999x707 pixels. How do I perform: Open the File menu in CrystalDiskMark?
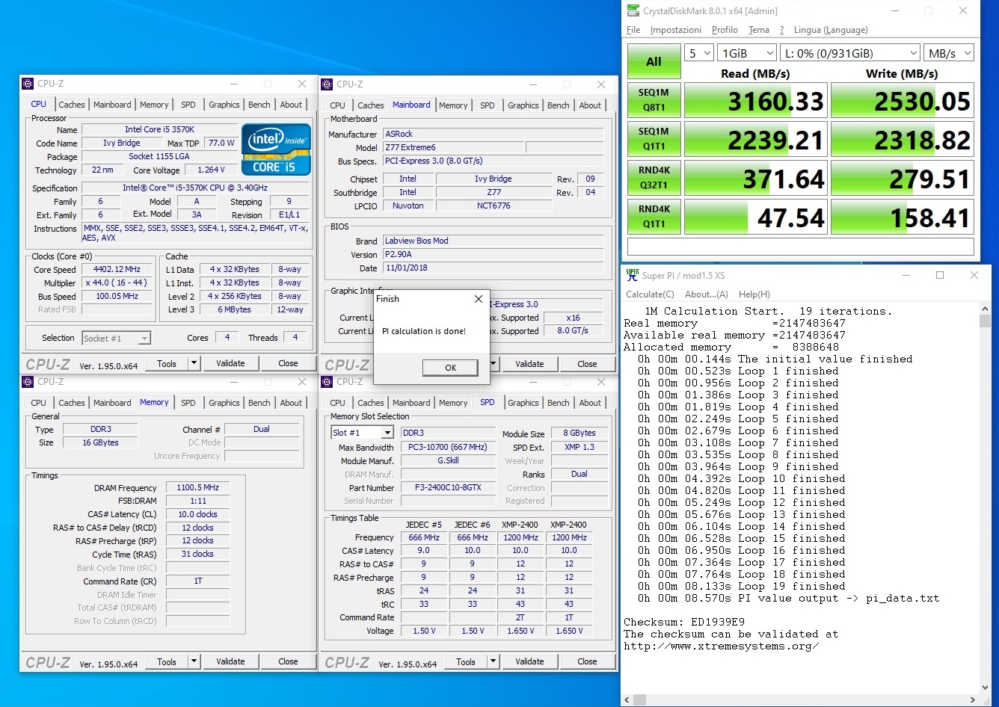pyautogui.click(x=633, y=30)
